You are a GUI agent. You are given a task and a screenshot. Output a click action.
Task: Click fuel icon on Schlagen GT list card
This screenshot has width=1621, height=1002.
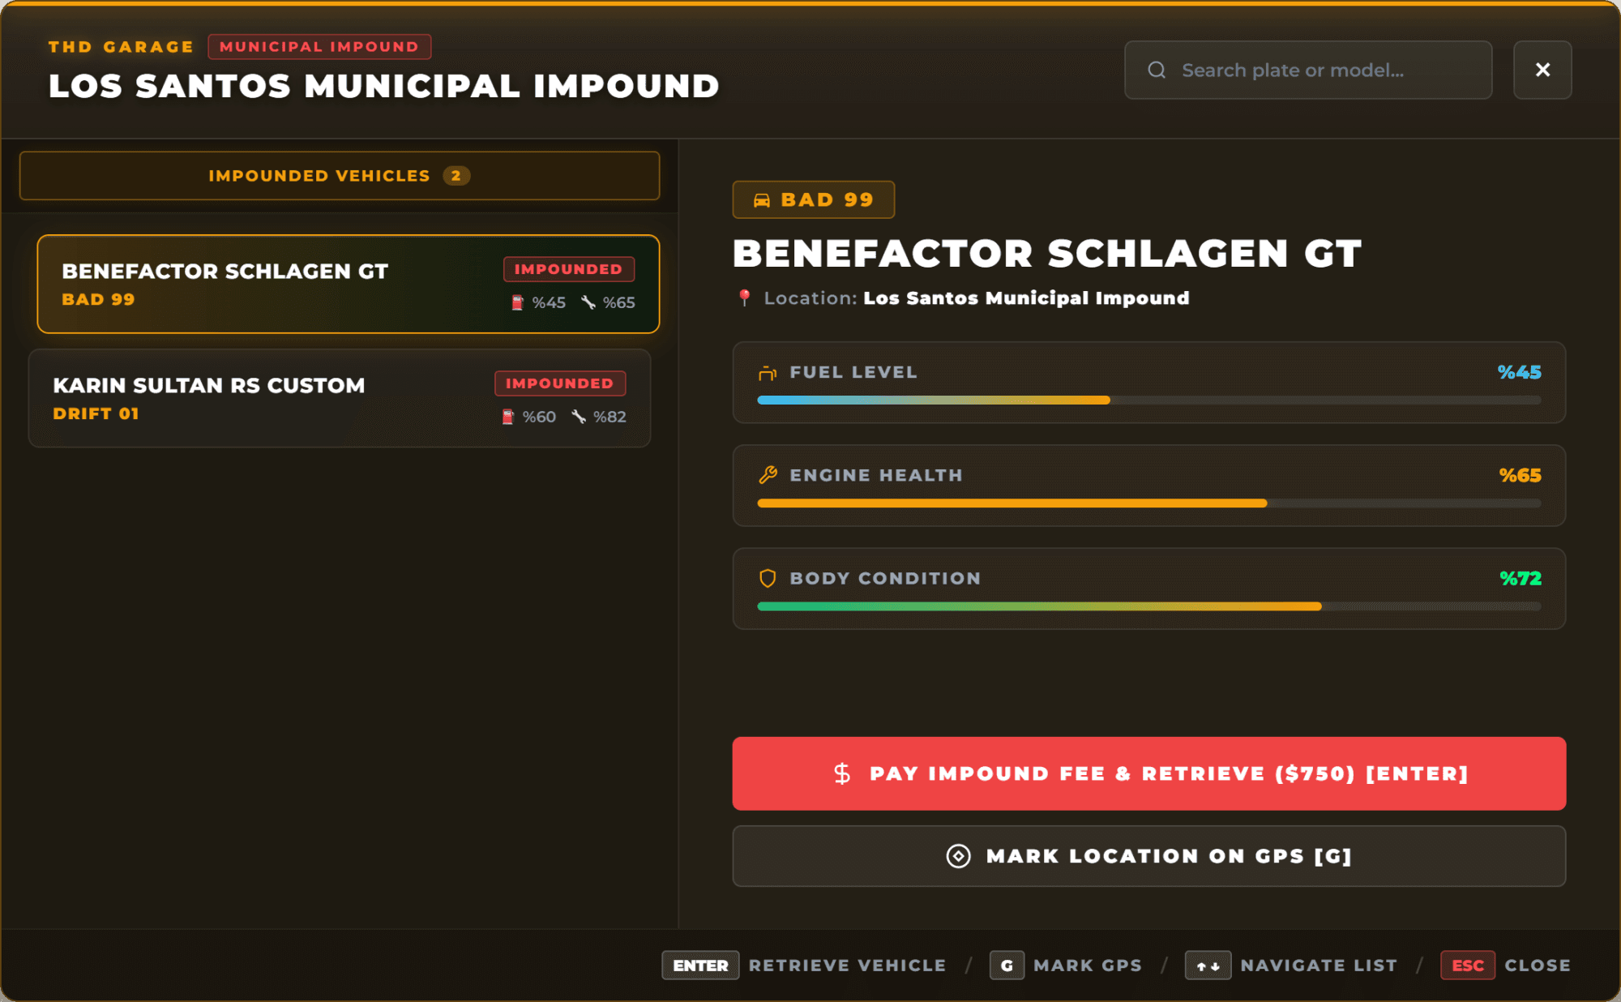[x=517, y=302]
